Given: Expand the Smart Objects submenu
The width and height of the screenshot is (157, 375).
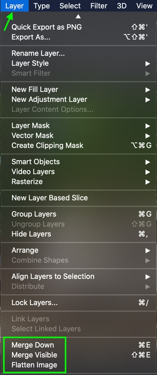Looking at the screenshot, I should [x=78, y=162].
